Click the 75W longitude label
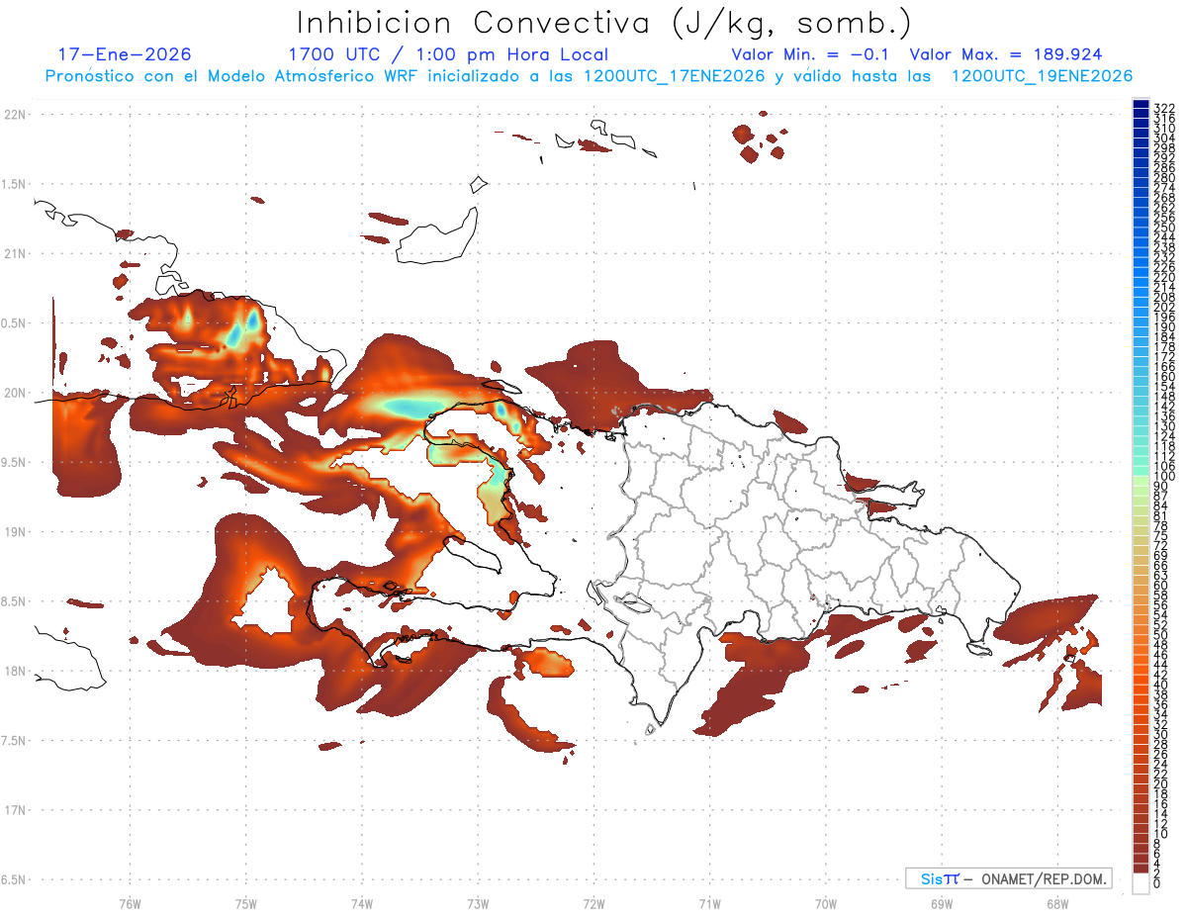 tap(246, 902)
